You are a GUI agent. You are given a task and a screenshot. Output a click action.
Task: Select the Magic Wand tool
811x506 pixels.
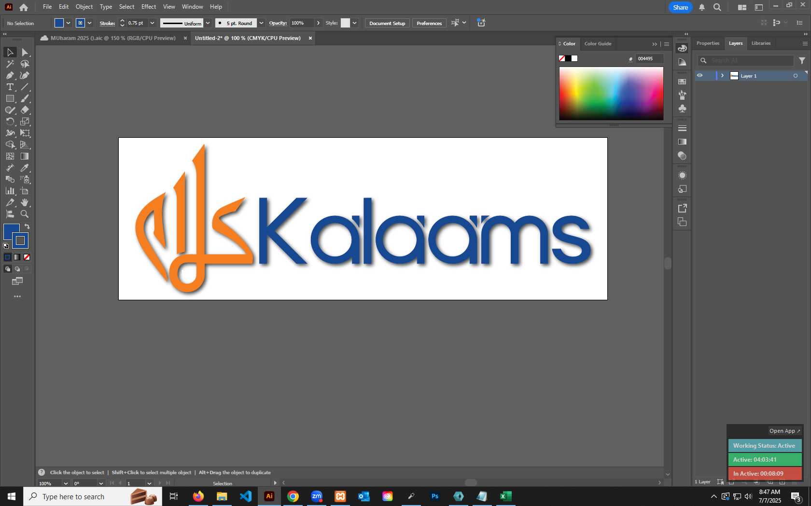click(10, 64)
